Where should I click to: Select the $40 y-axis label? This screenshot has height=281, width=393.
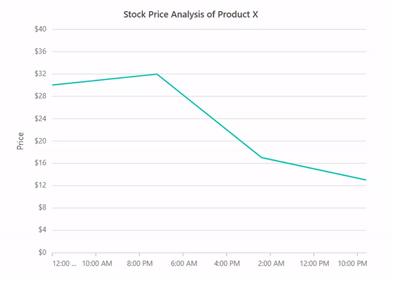pos(40,29)
